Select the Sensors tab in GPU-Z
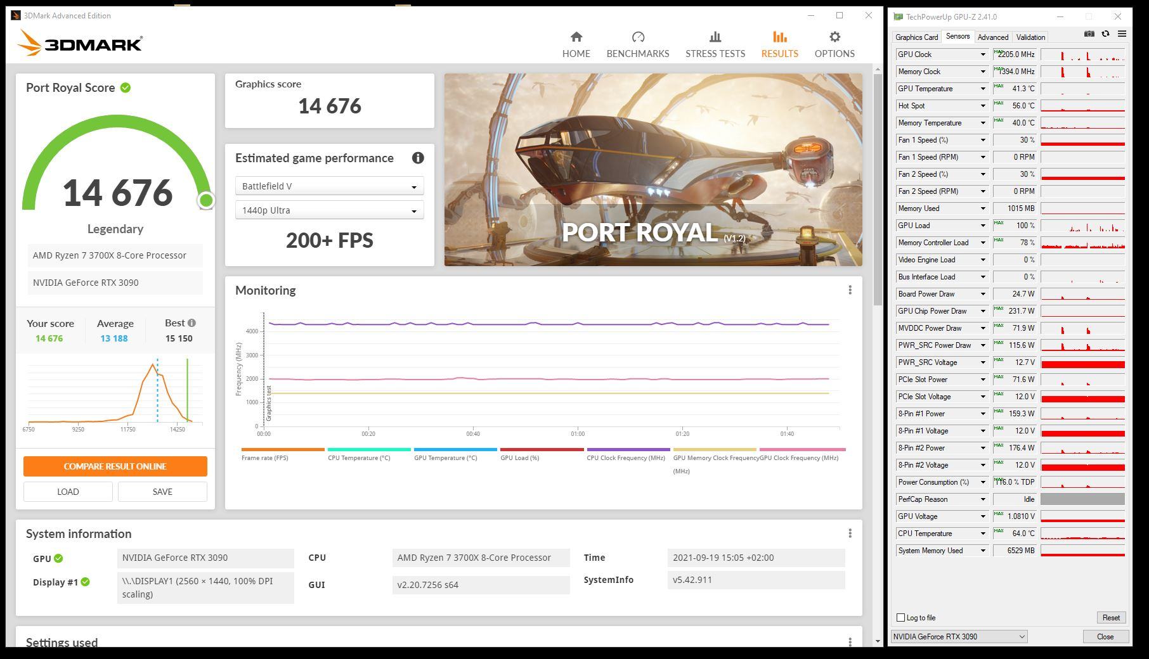 pos(957,36)
